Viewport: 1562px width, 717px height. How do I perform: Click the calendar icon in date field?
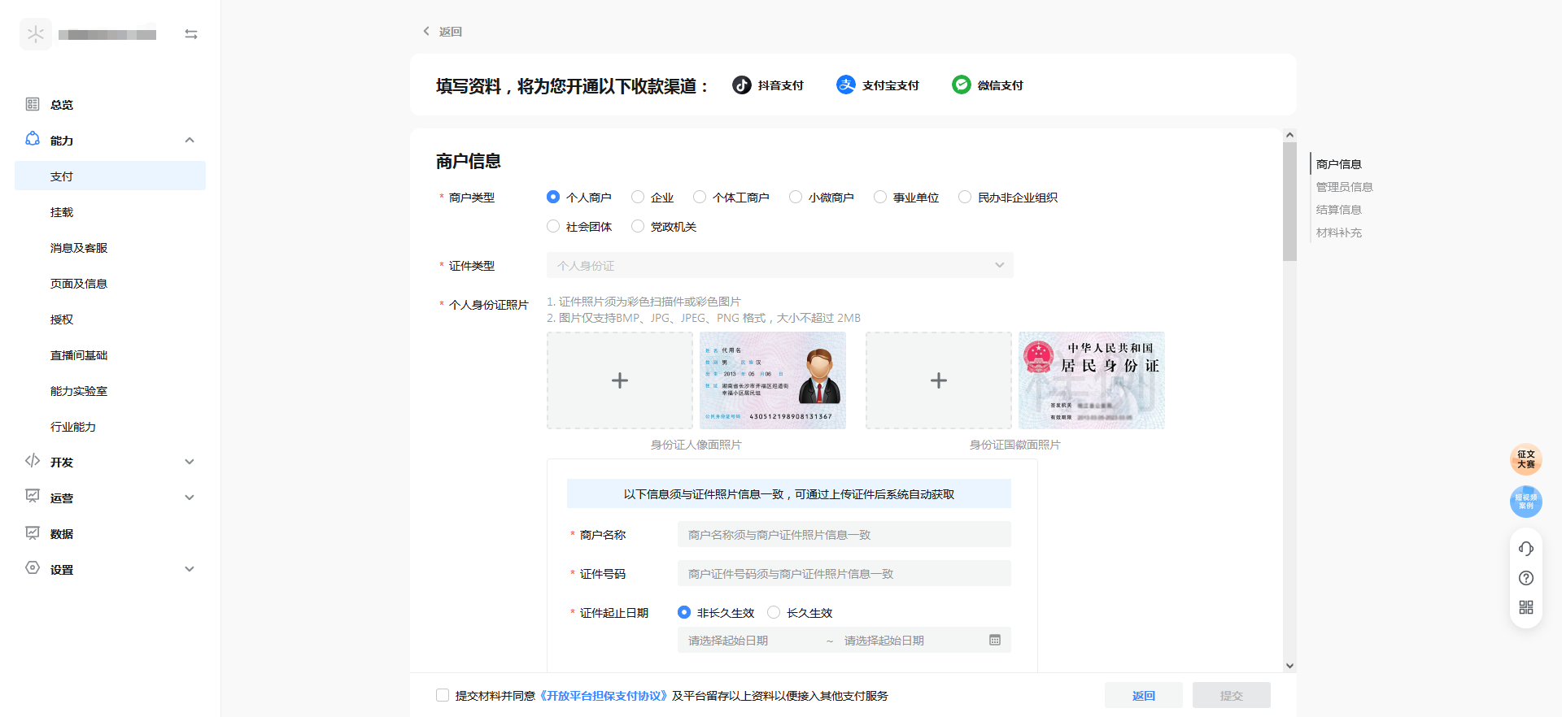[x=994, y=641]
